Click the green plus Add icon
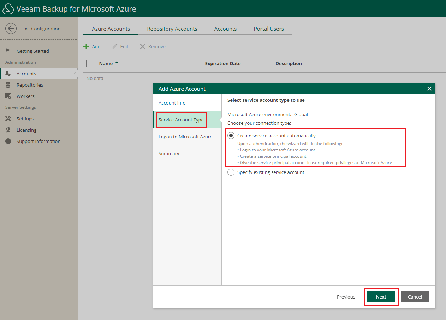This screenshot has height=320, width=446. 86,46
